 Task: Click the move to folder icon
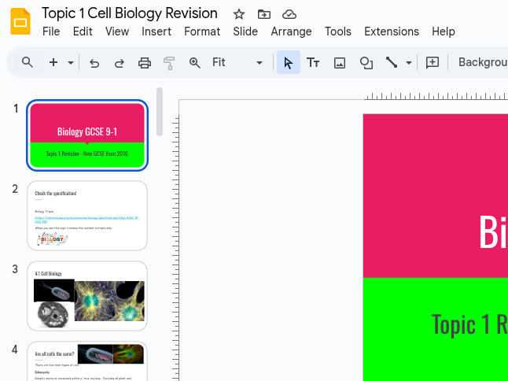[x=264, y=14]
